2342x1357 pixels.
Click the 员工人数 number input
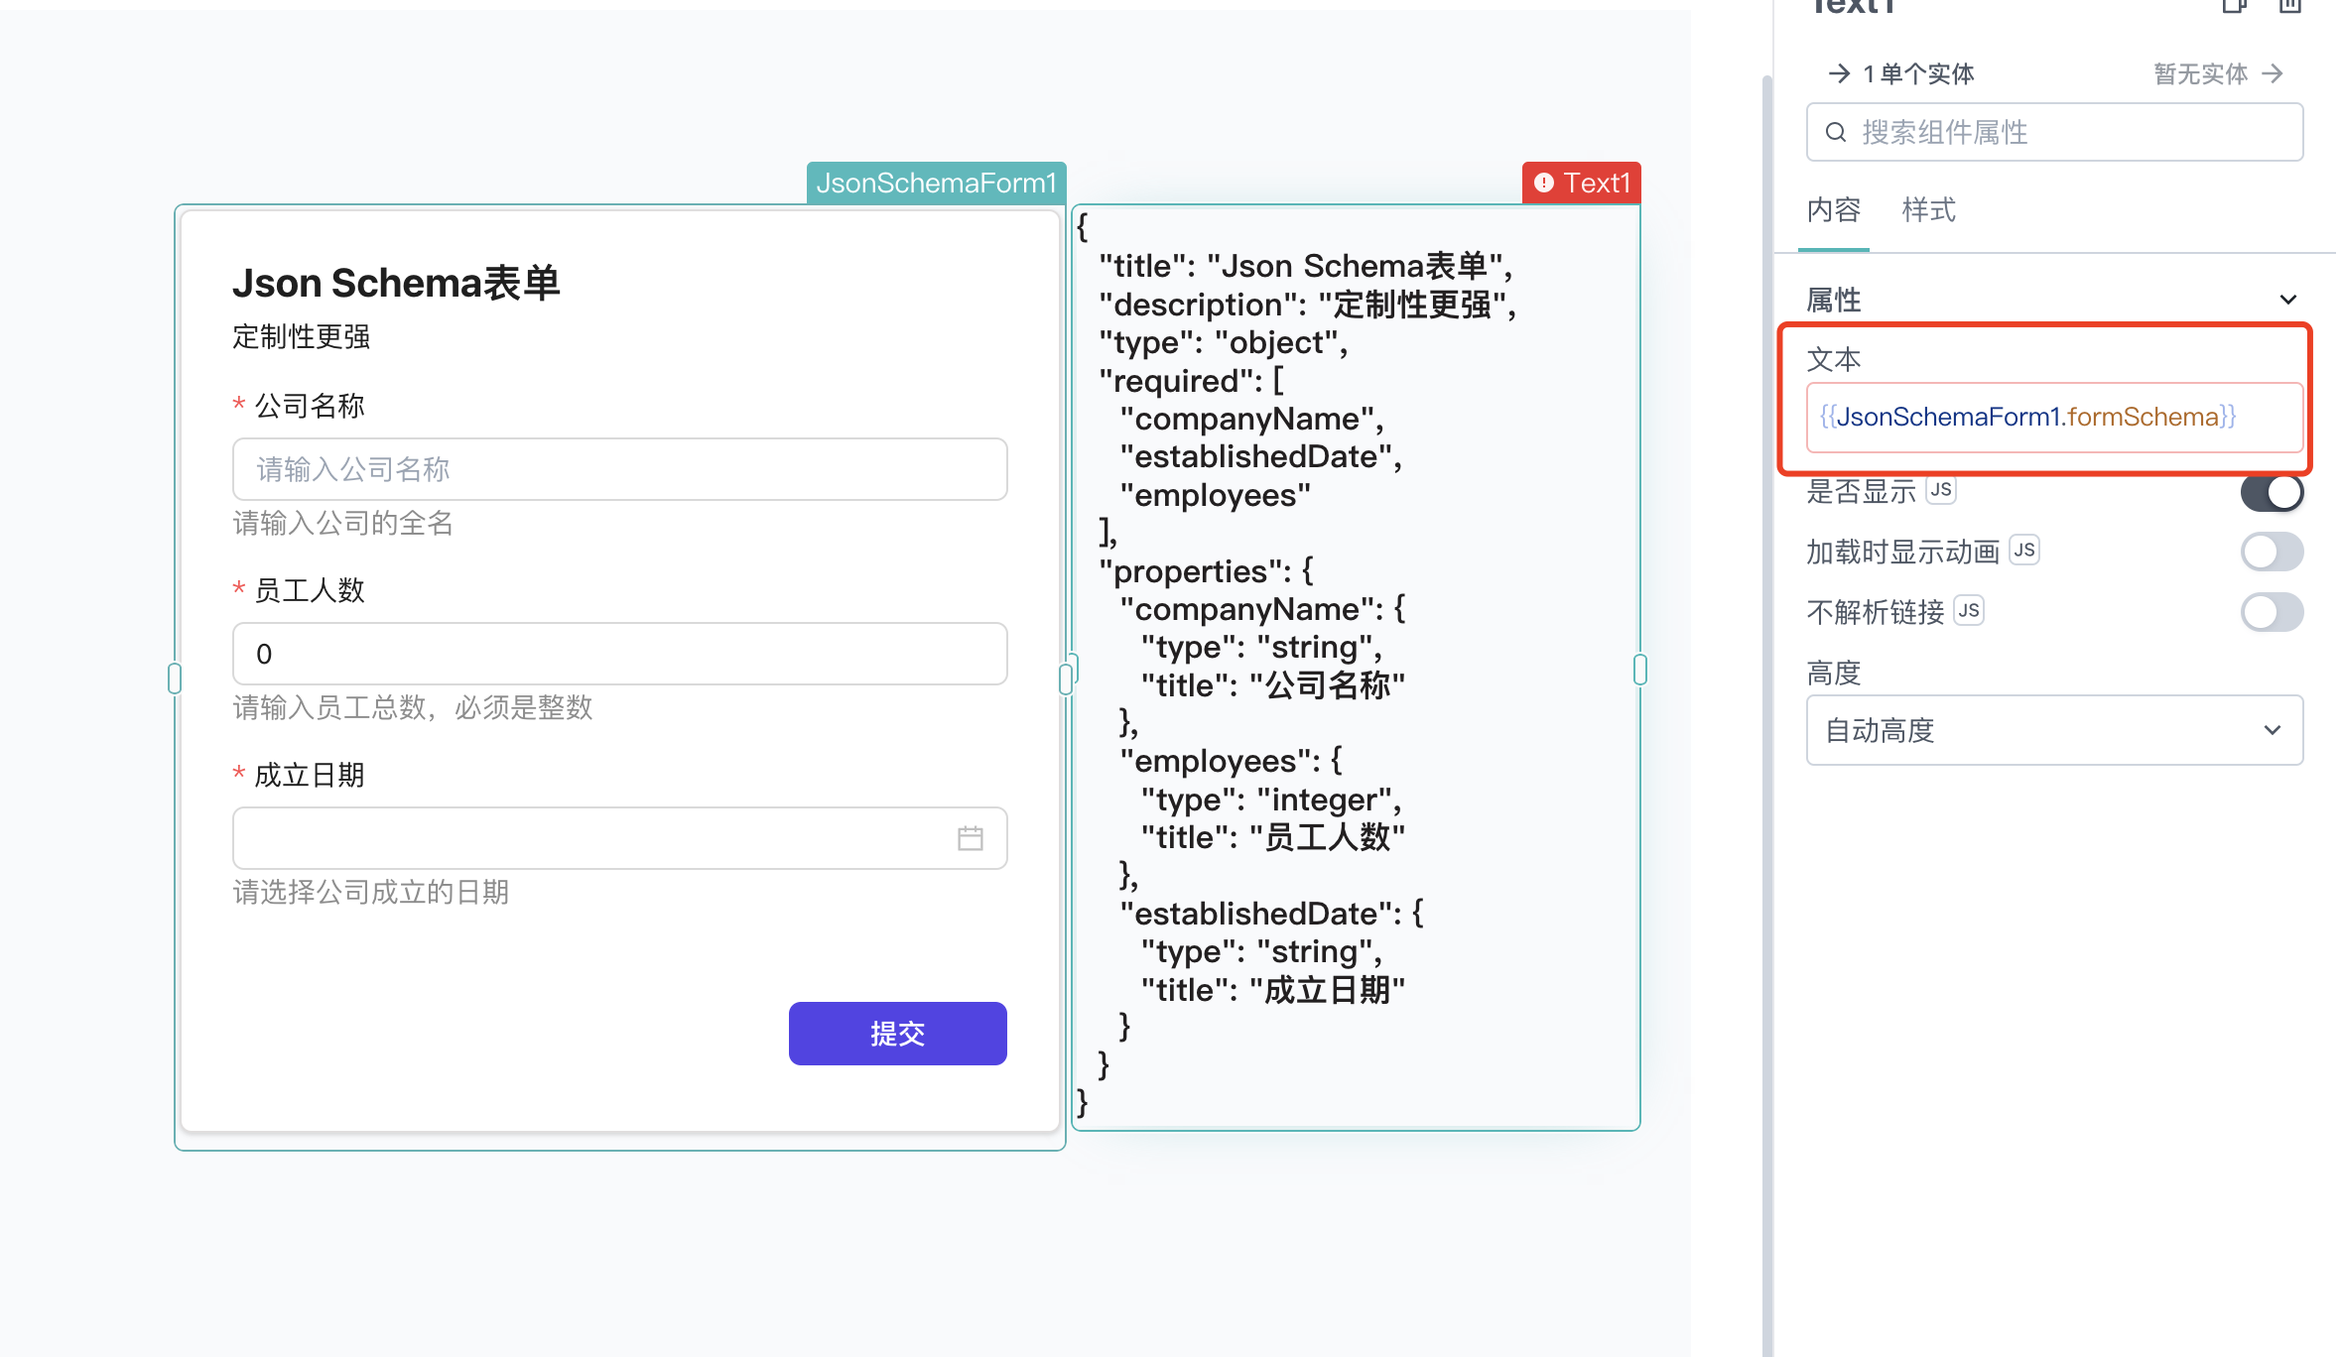point(619,654)
